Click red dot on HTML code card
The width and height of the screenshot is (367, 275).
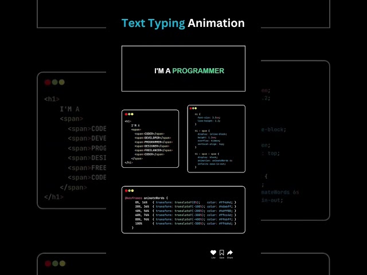click(126, 114)
